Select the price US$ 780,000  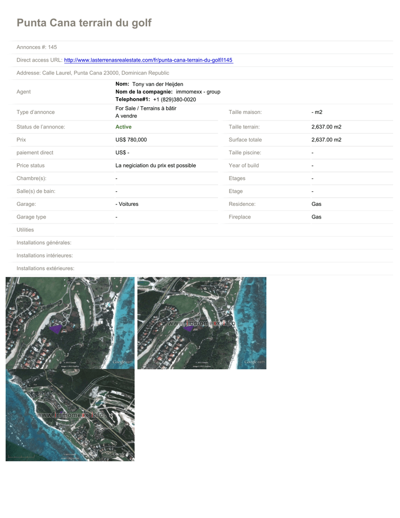pyautogui.click(x=131, y=140)
